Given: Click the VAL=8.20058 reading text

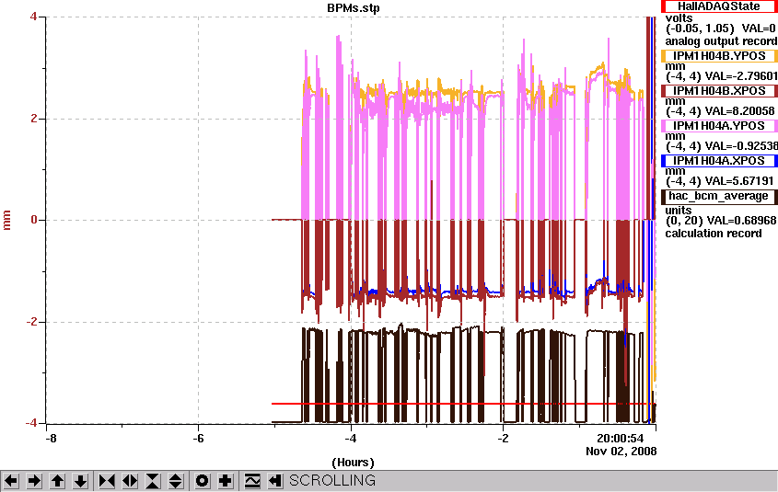Looking at the screenshot, I should coord(740,111).
